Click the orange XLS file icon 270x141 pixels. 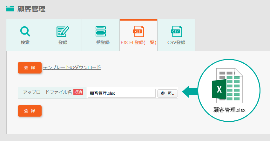(138, 31)
